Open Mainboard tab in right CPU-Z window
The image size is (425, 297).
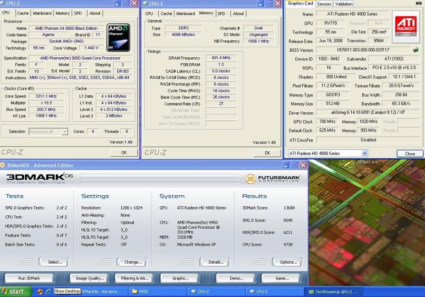(185, 14)
